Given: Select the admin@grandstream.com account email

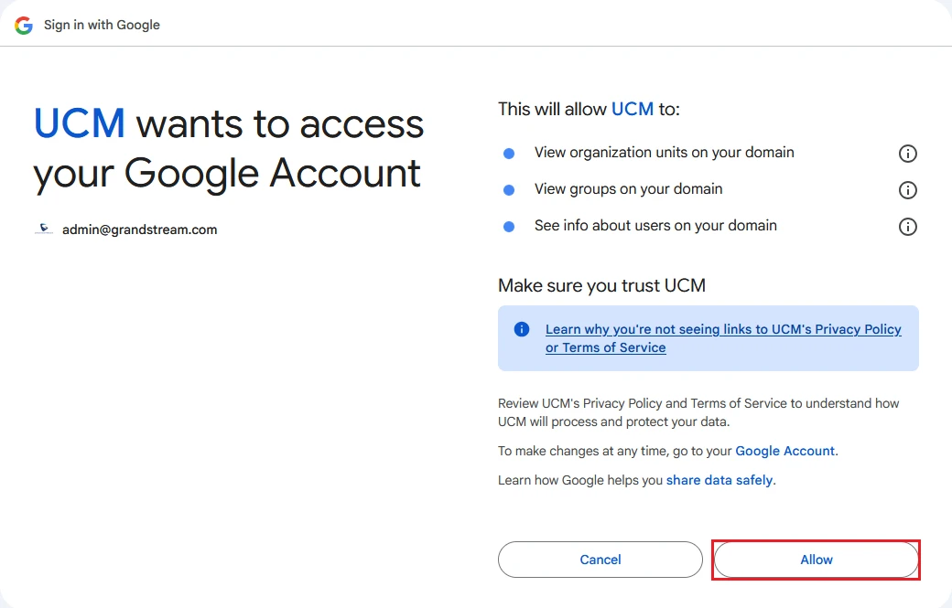Looking at the screenshot, I should pyautogui.click(x=140, y=229).
